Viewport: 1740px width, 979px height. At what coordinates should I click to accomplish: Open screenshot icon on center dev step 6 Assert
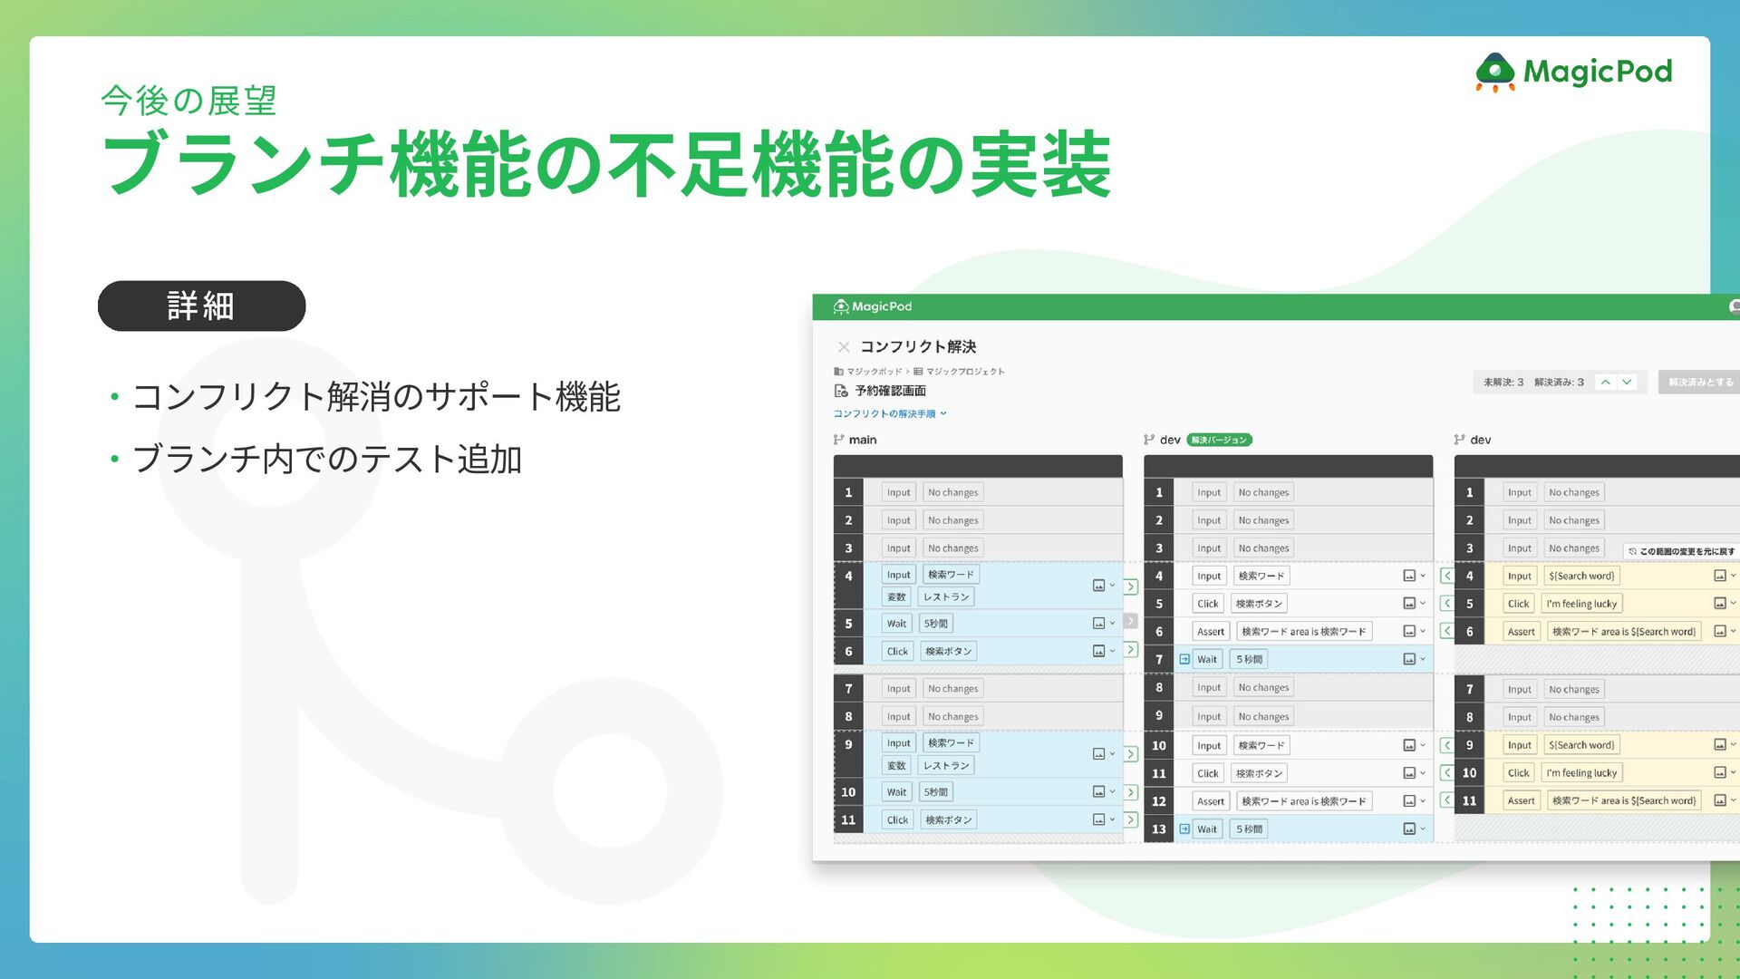(x=1409, y=631)
